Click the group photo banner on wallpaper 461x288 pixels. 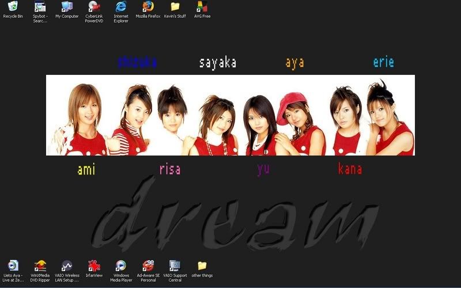tap(231, 115)
